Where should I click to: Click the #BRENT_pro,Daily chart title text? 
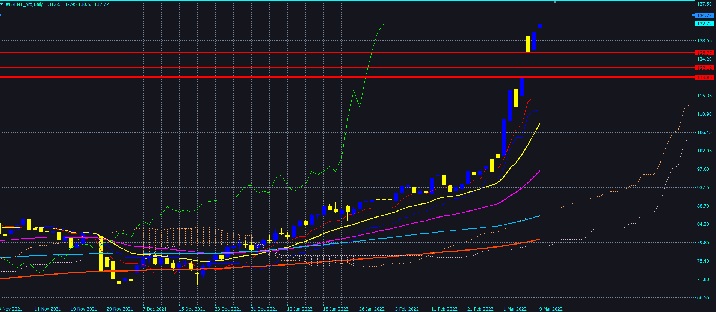click(24, 4)
